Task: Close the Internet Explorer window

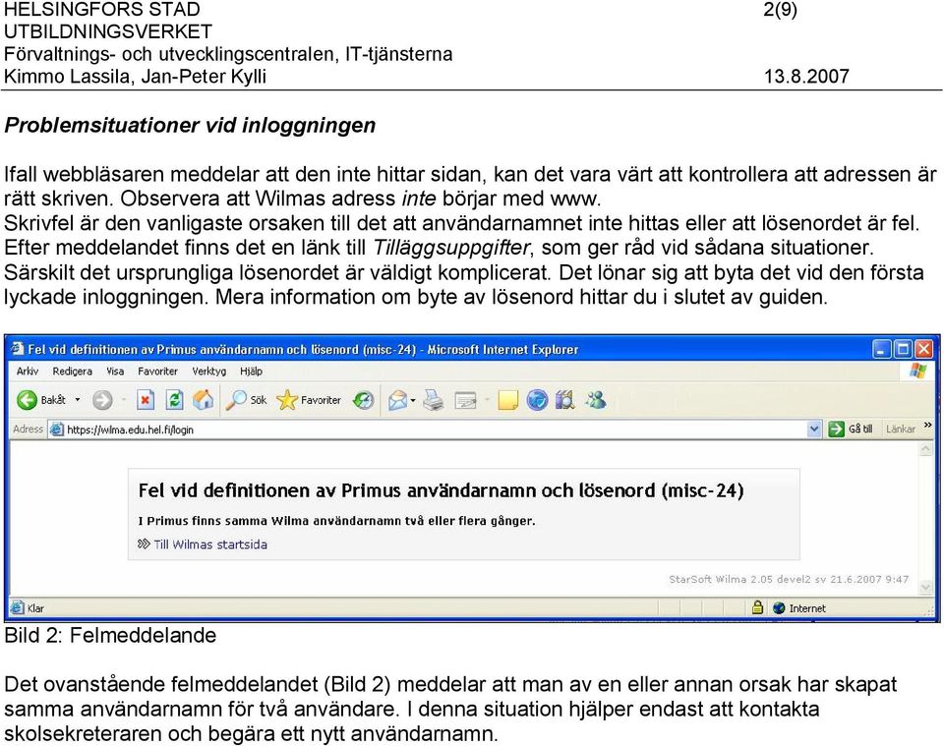Action: [923, 349]
